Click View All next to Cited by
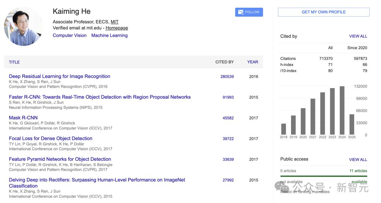 [x=358, y=36]
